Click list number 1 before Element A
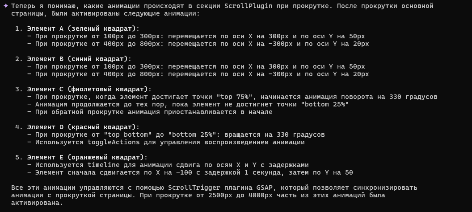Image resolution: width=472 pixels, height=212 pixels. tap(18, 29)
